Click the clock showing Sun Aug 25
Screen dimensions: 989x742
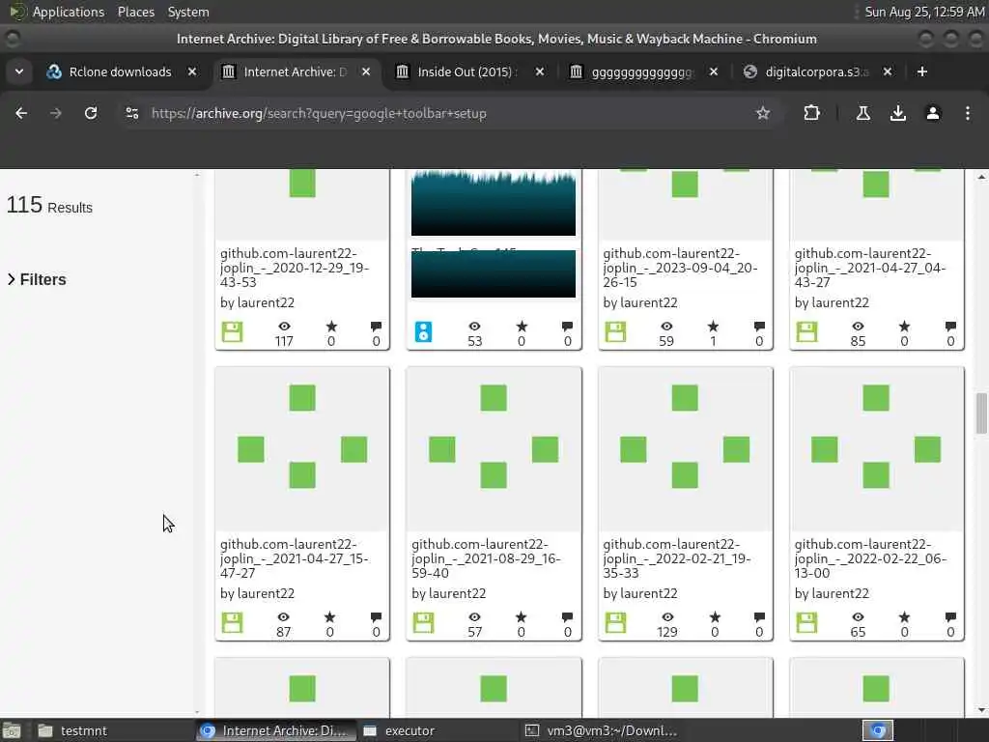click(924, 12)
